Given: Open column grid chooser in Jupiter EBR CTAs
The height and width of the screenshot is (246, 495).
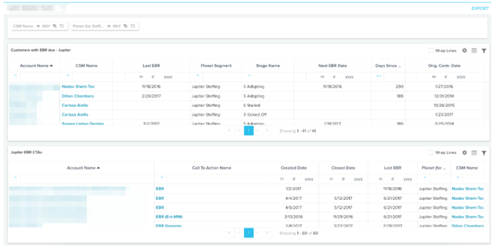Looking at the screenshot, I should (474, 152).
